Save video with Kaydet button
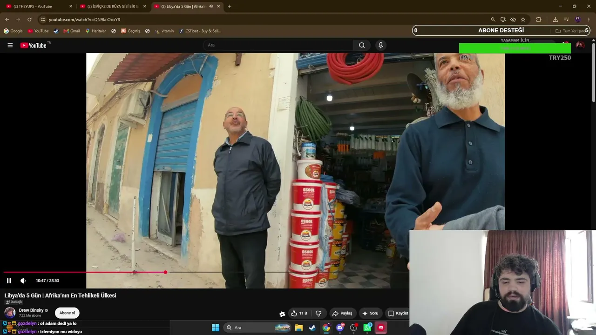 (x=398, y=313)
